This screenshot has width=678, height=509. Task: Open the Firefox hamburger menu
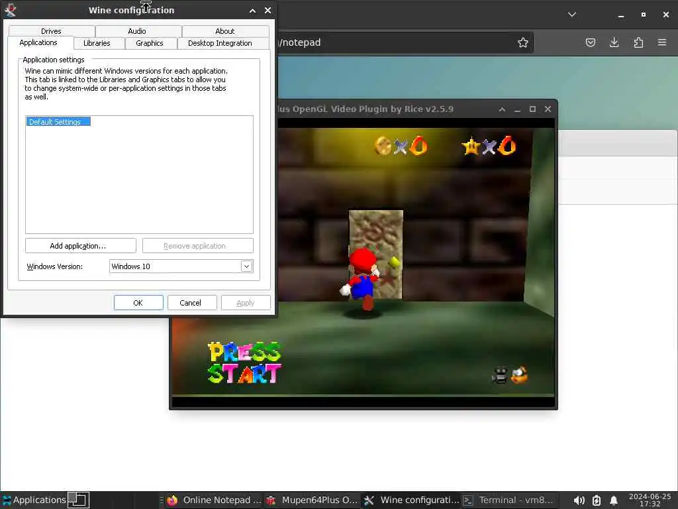[x=662, y=42]
